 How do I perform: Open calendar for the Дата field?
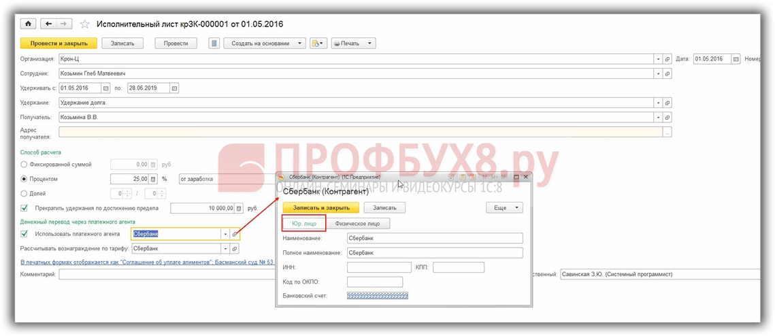tap(736, 58)
